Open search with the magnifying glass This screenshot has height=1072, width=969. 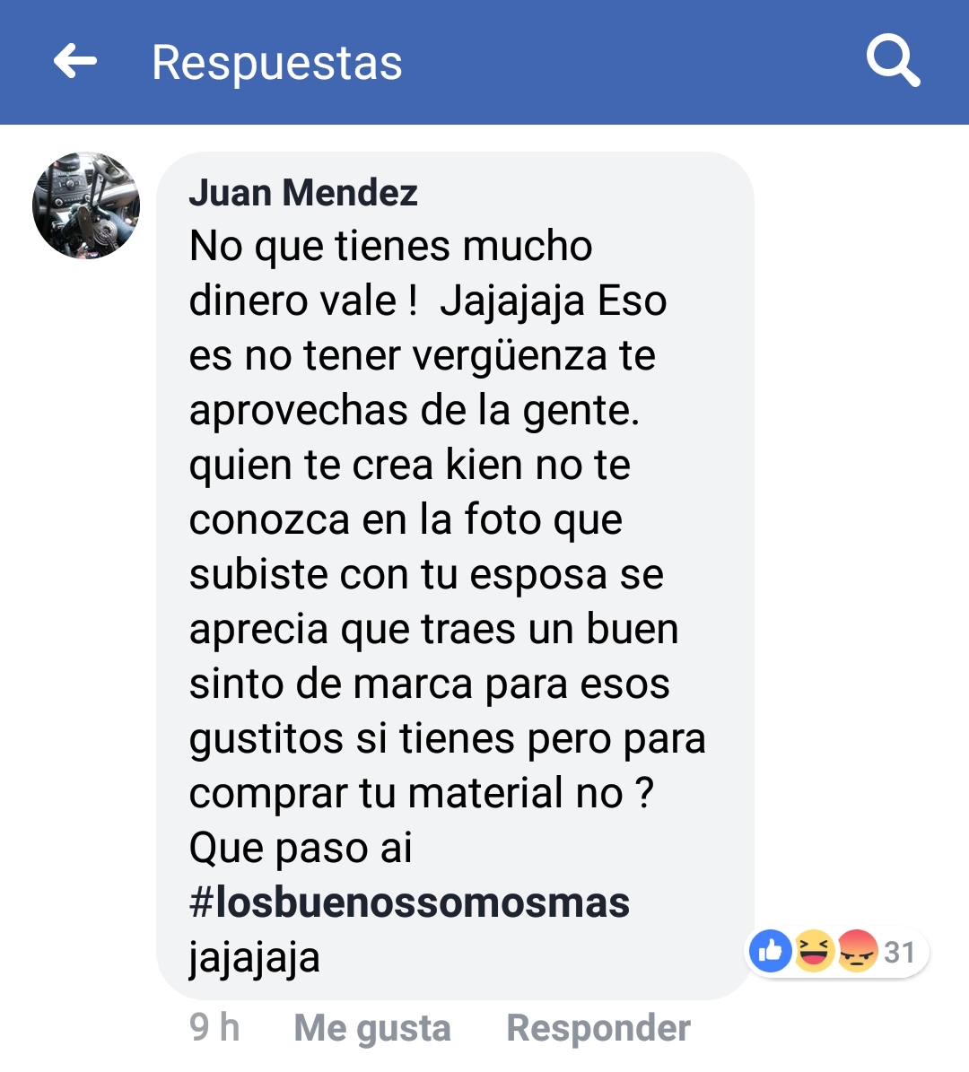(x=893, y=62)
